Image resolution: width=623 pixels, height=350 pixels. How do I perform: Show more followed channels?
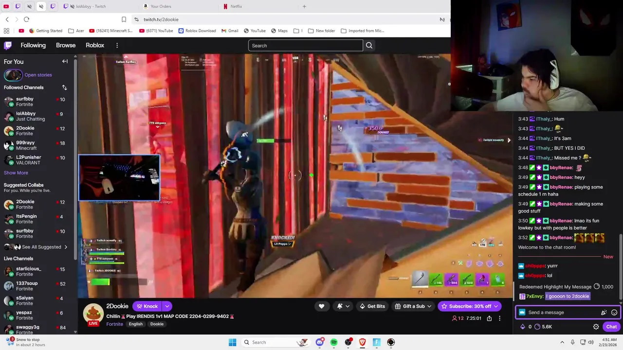(x=16, y=173)
